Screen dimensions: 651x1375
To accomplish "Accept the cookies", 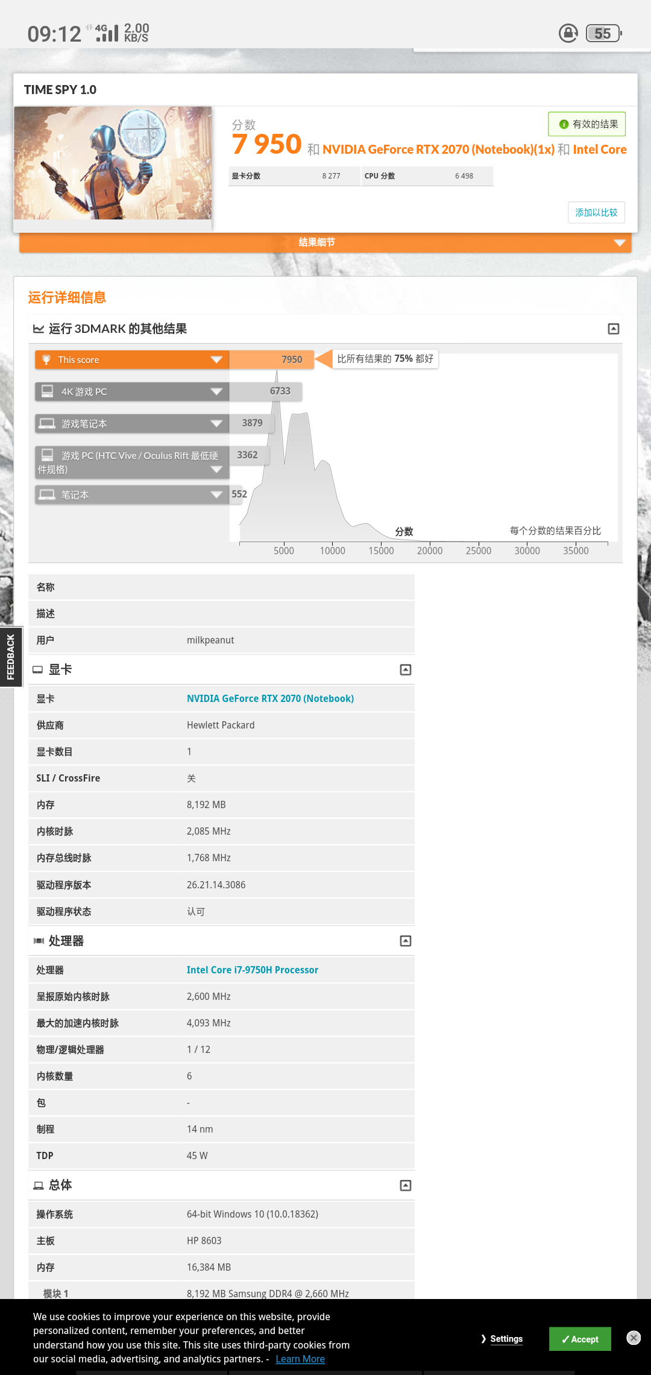I will tap(580, 1339).
